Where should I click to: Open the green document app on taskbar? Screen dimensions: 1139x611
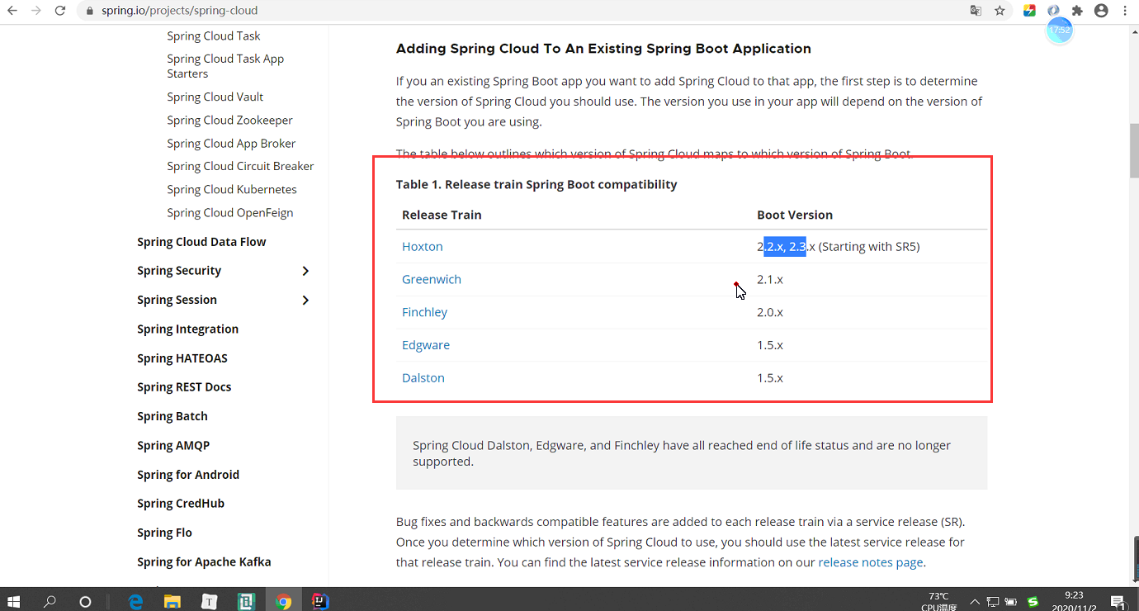pyautogui.click(x=246, y=601)
